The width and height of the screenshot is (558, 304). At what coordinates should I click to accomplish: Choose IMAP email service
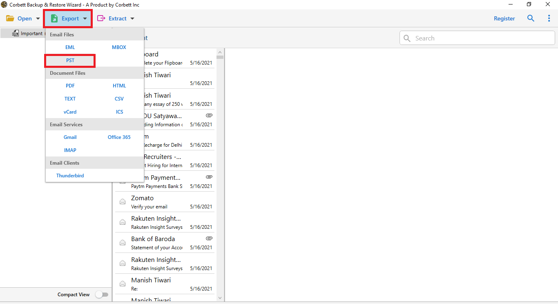coord(70,150)
